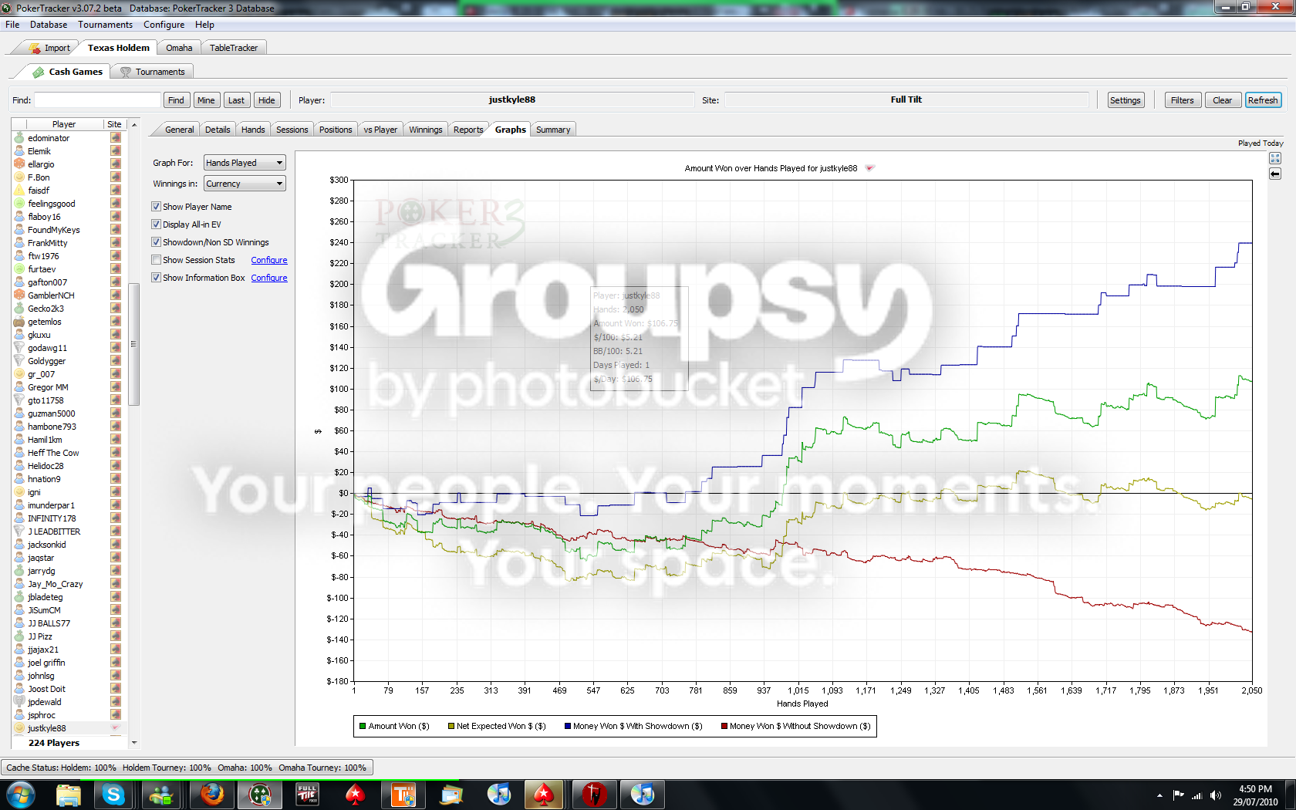Click the Mine button

pyautogui.click(x=206, y=100)
